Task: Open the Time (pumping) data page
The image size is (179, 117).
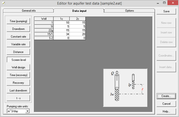Action: pyautogui.click(x=18, y=21)
